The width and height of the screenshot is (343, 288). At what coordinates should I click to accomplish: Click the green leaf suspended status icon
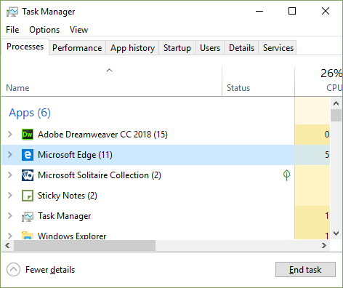(x=286, y=175)
